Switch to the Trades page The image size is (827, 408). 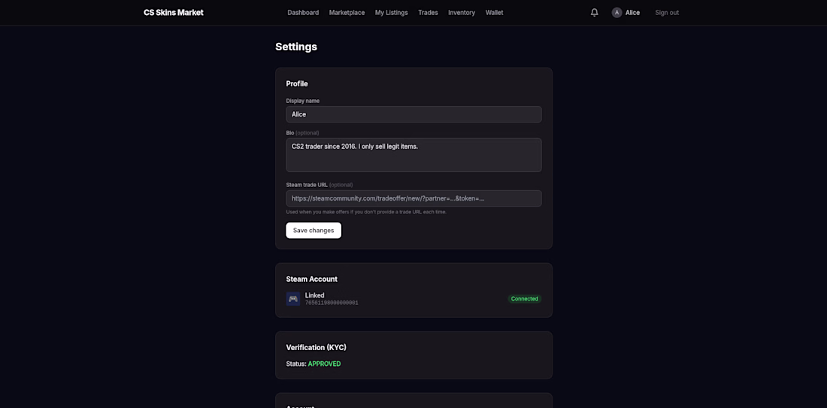click(x=428, y=13)
